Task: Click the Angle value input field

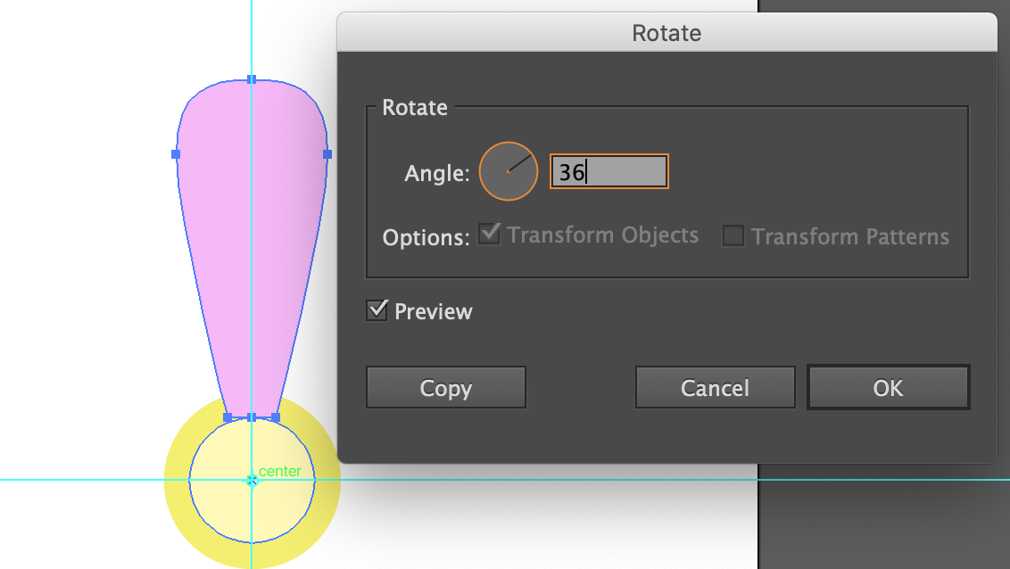Action: (608, 171)
